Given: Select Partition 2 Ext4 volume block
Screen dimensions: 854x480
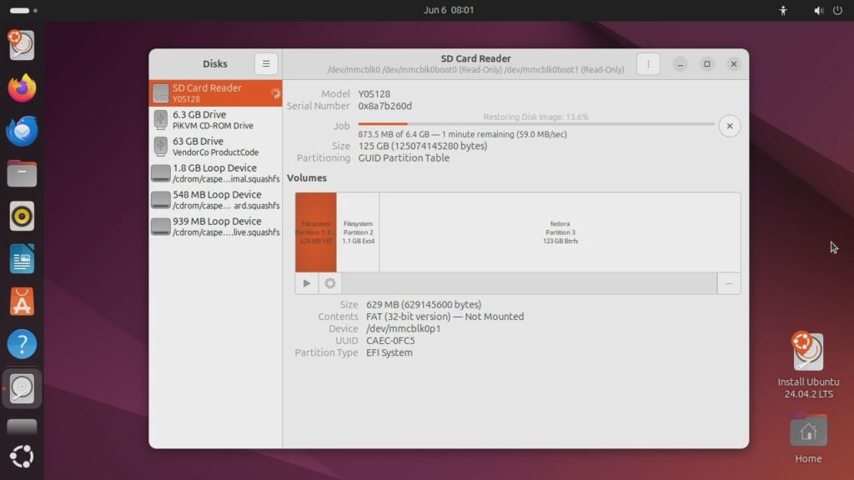Looking at the screenshot, I should [358, 232].
